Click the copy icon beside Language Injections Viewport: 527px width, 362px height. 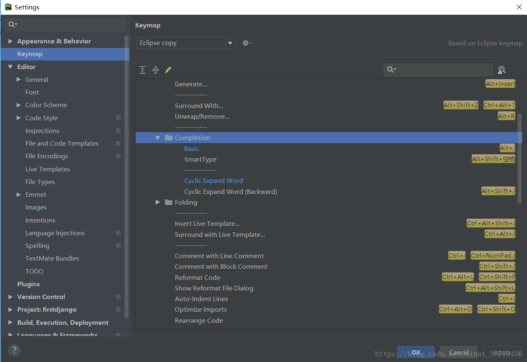click(x=118, y=233)
